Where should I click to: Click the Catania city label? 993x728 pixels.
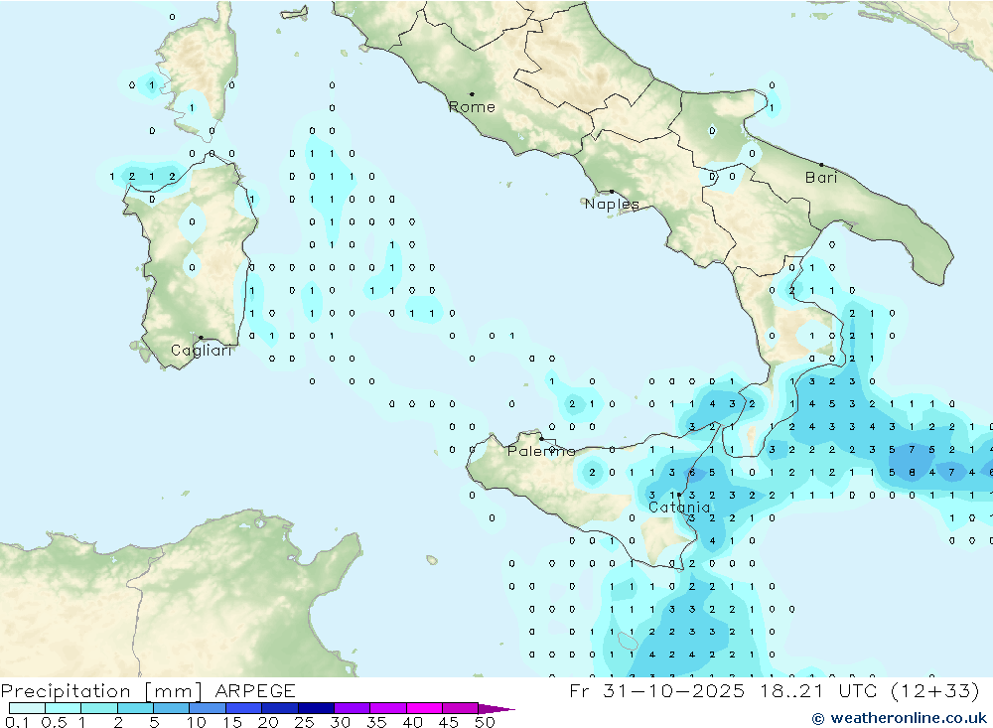(679, 508)
